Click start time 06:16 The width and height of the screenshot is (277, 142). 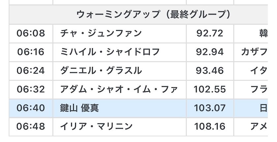[31, 52]
